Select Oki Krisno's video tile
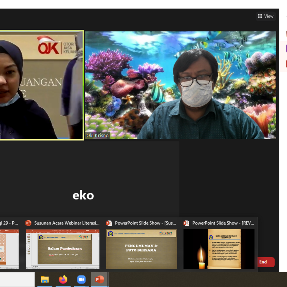 point(180,85)
